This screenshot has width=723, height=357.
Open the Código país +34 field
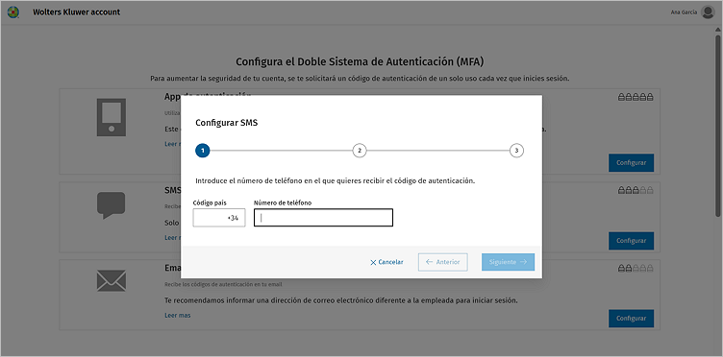tap(219, 218)
